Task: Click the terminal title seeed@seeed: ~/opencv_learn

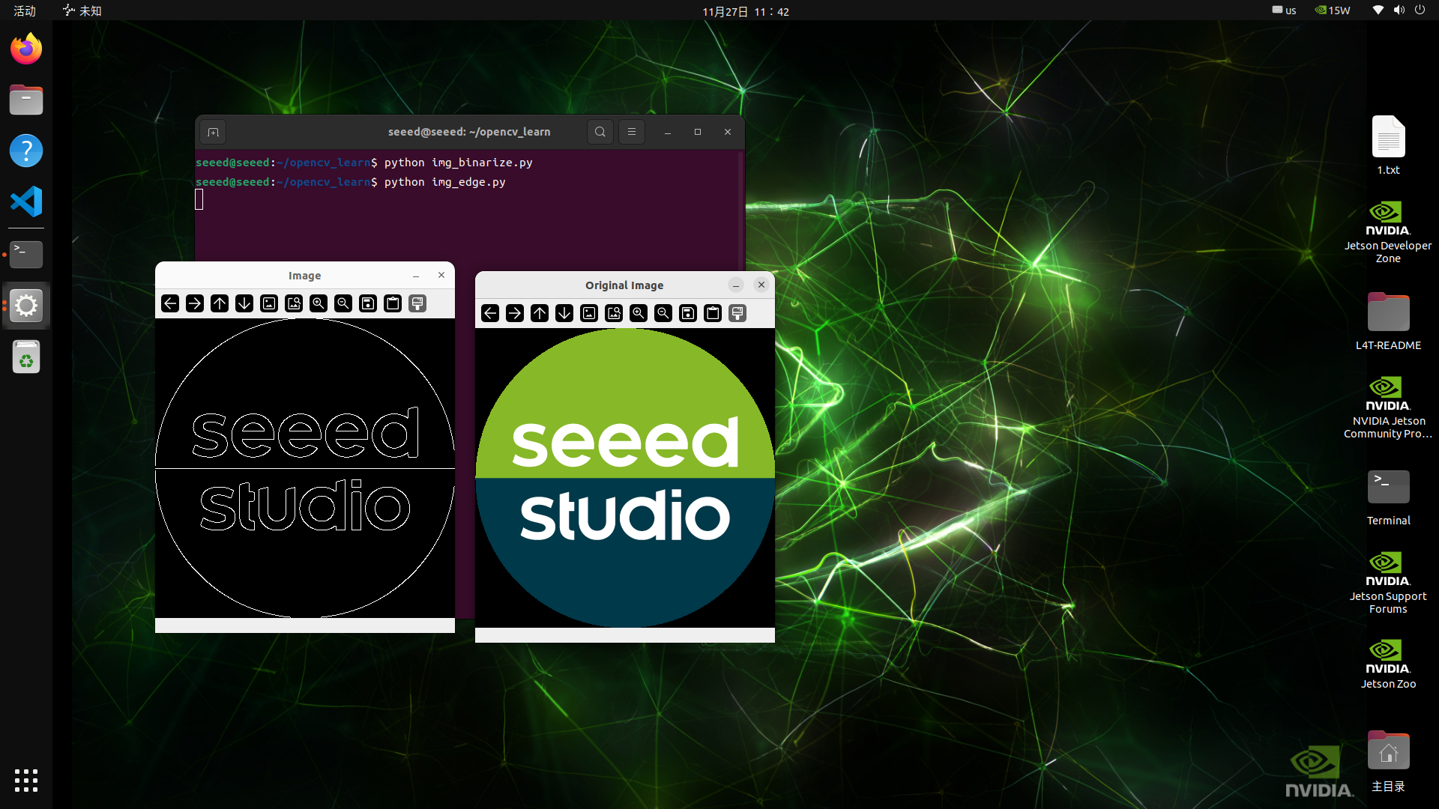Action: pos(469,132)
